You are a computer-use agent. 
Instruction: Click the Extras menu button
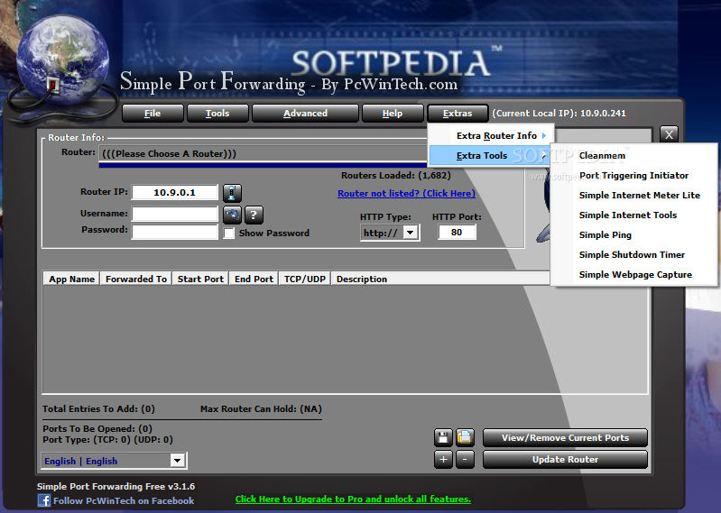(x=458, y=113)
